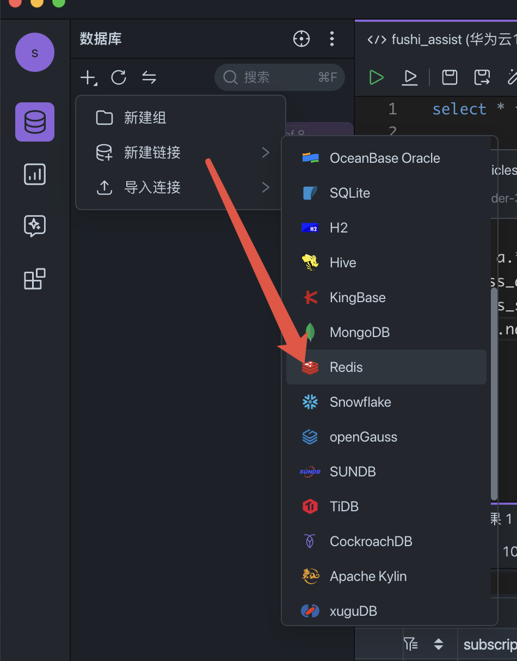Click the save-as icon with arrow
The height and width of the screenshot is (661, 517).
click(482, 77)
